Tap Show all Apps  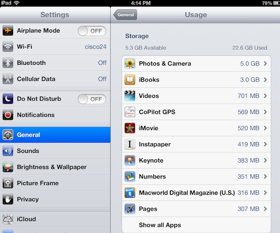196,225
